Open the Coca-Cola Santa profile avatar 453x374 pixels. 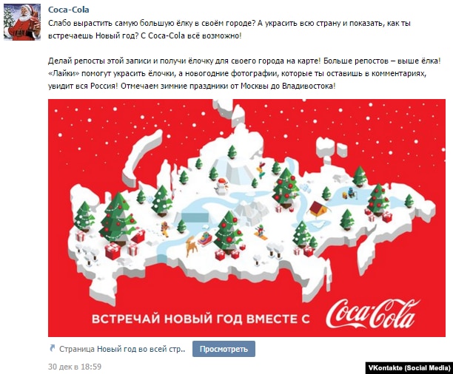[x=22, y=22]
